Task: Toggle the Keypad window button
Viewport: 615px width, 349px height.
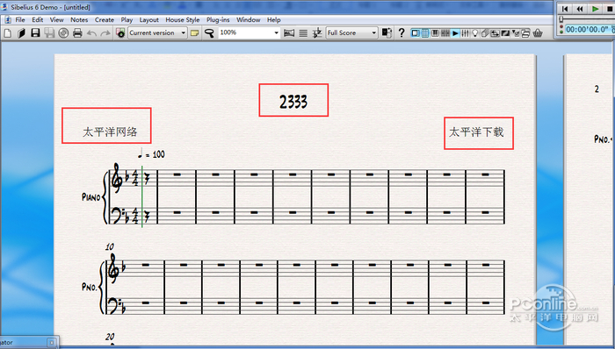Action: point(425,32)
